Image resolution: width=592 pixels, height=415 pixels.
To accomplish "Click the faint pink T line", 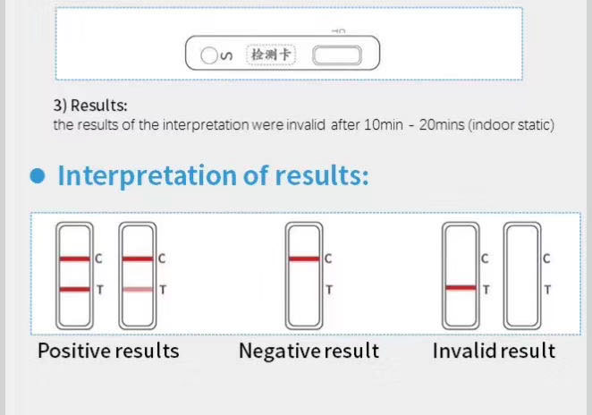I will [138, 290].
